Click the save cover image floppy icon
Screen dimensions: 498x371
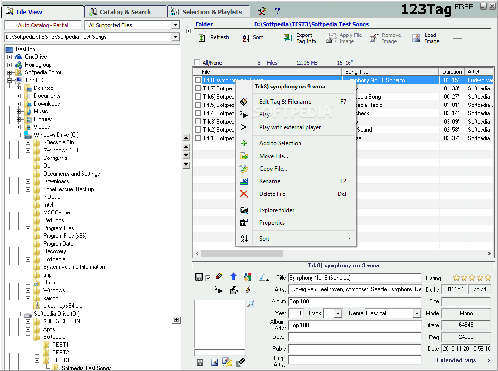[200, 362]
